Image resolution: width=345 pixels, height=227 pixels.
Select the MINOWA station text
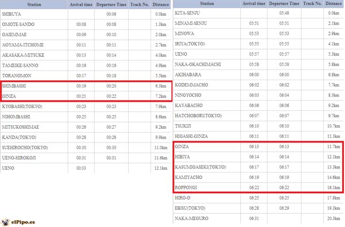(185, 33)
